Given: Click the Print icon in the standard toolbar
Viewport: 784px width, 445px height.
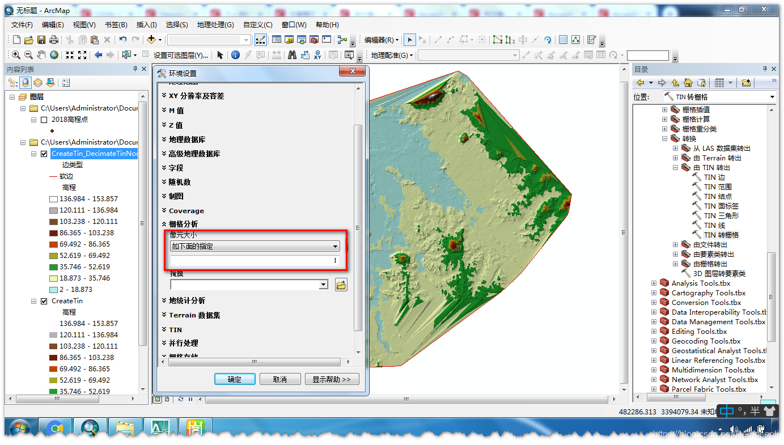Looking at the screenshot, I should [54, 40].
